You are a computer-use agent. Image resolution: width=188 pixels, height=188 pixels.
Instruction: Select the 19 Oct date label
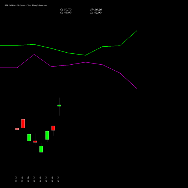[58, 179]
